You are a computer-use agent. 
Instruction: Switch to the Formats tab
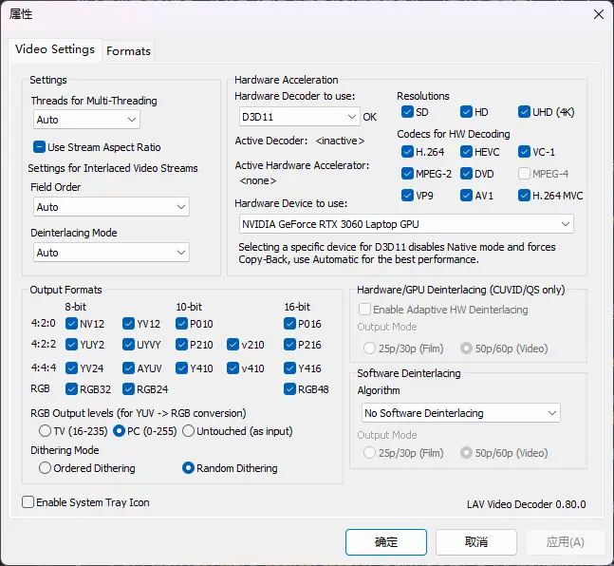click(128, 51)
